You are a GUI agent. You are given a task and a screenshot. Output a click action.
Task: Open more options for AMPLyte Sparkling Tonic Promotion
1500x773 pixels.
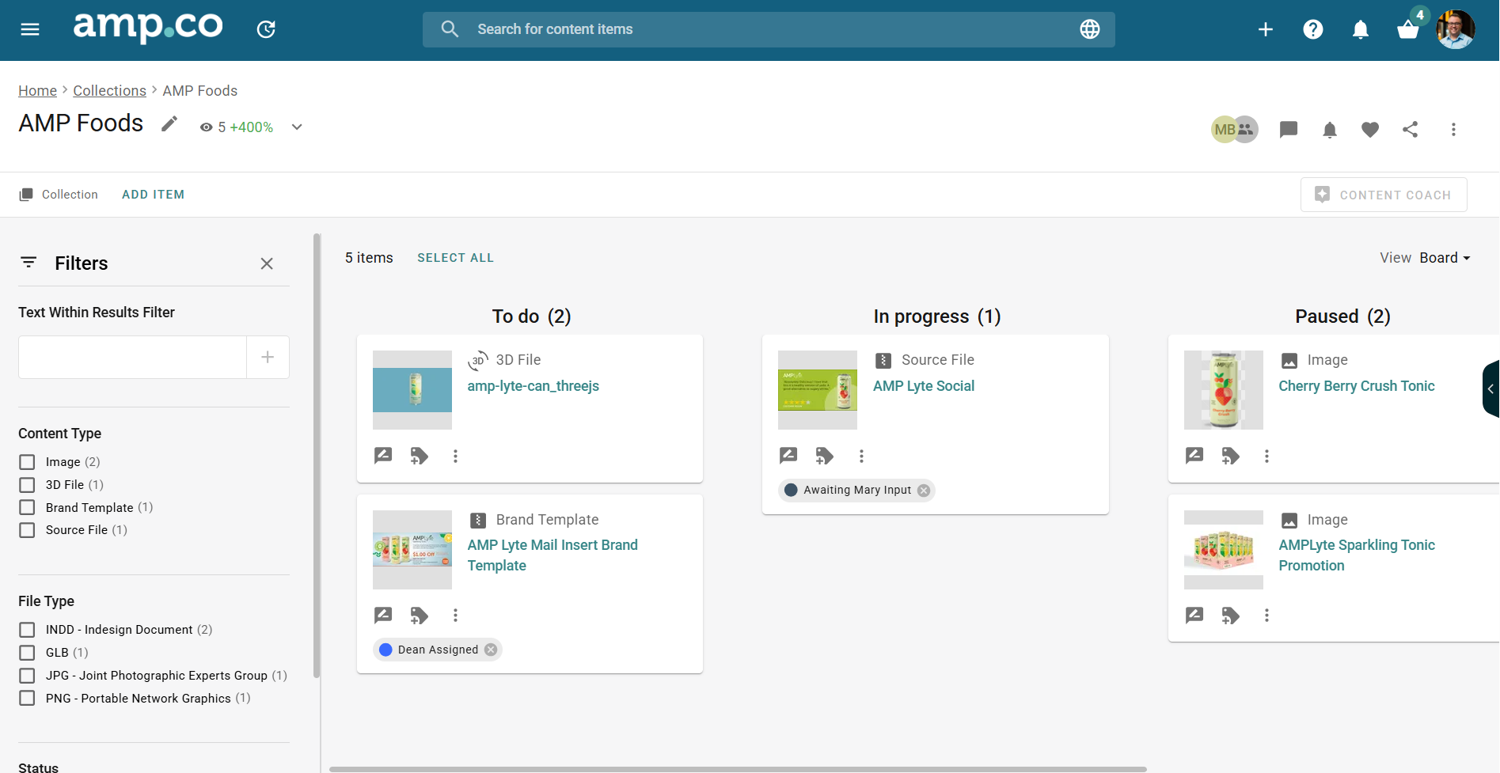pyautogui.click(x=1266, y=616)
